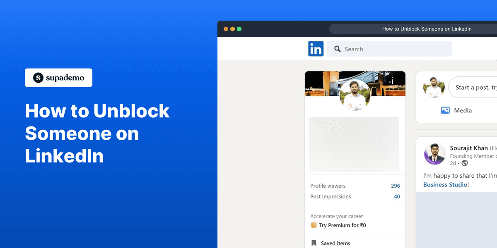Click the magnifying glass search icon
The image size is (497, 248).
click(x=337, y=49)
